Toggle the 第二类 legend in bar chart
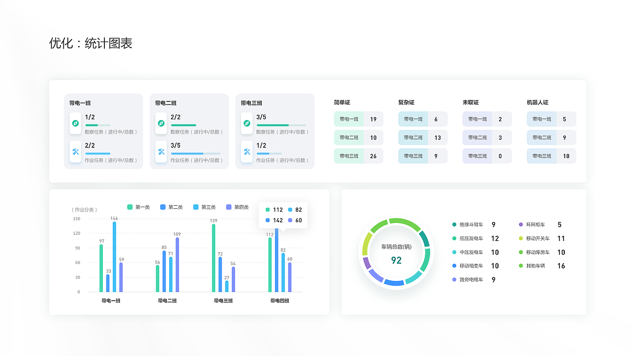The image size is (633, 356). point(172,207)
